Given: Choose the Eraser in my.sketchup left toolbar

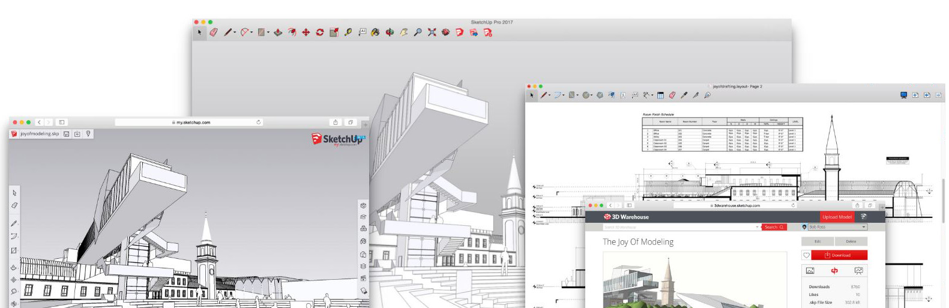Looking at the screenshot, I should click(14, 205).
